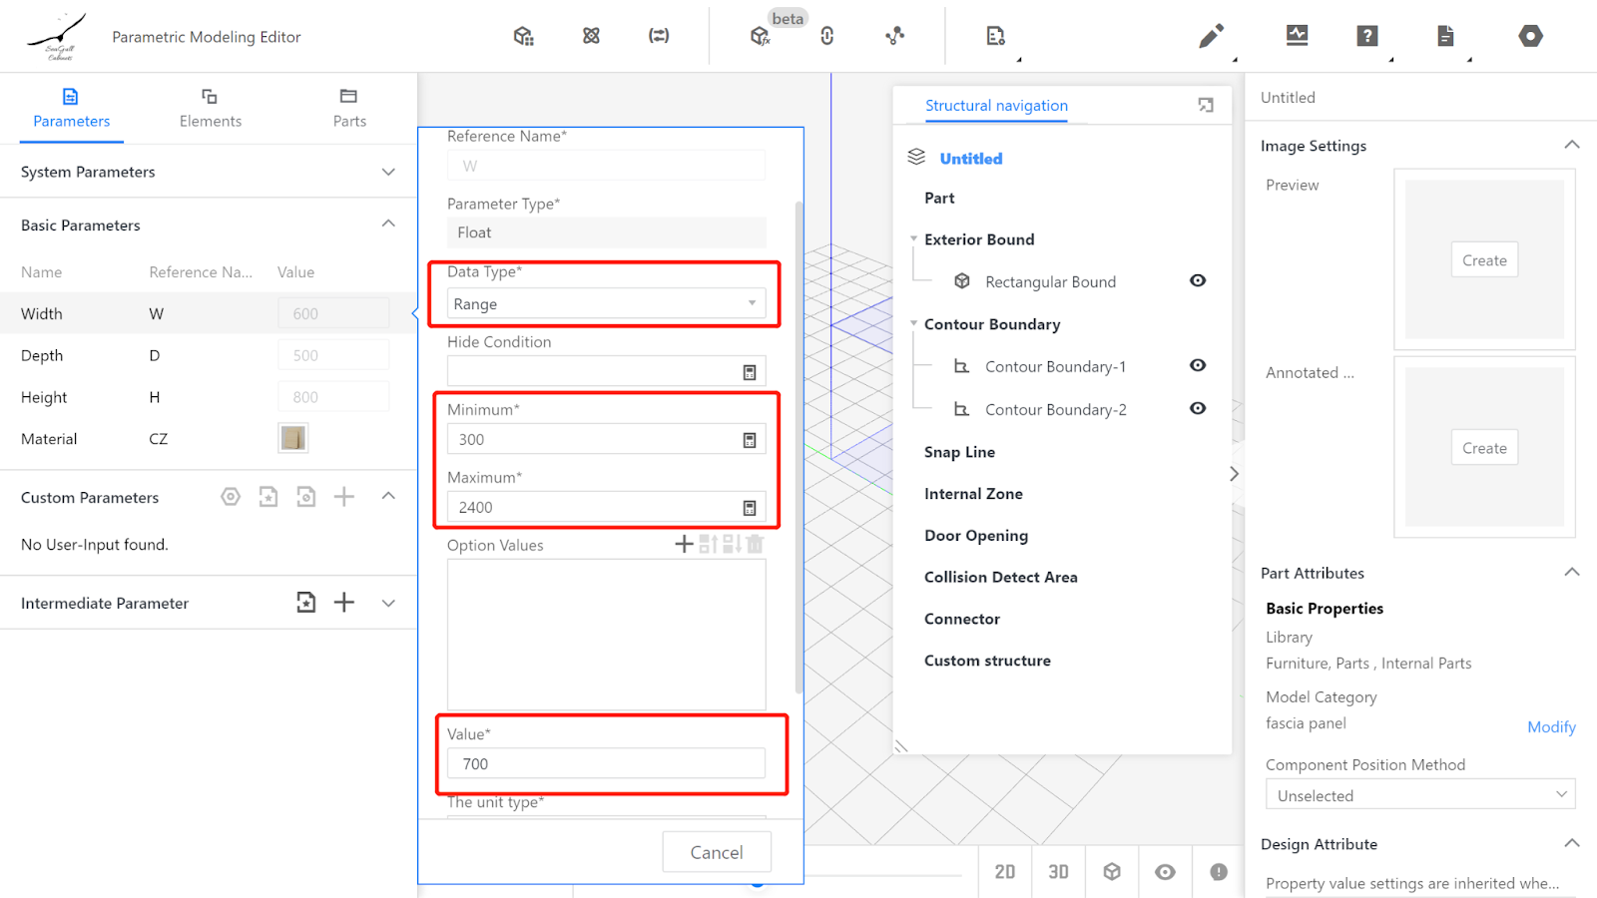Click the pencil edit tool icon
Screen dimensions: 1597x898
pyautogui.click(x=1210, y=37)
